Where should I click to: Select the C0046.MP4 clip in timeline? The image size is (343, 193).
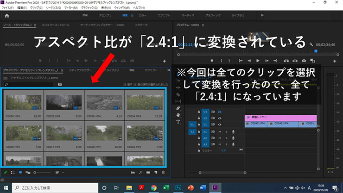(x=283, y=124)
